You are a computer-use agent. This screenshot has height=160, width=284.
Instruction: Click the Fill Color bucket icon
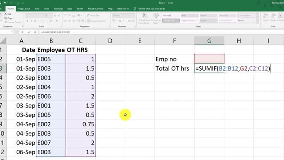tap(51, 21)
